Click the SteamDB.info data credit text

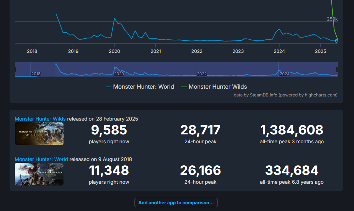click(286, 95)
